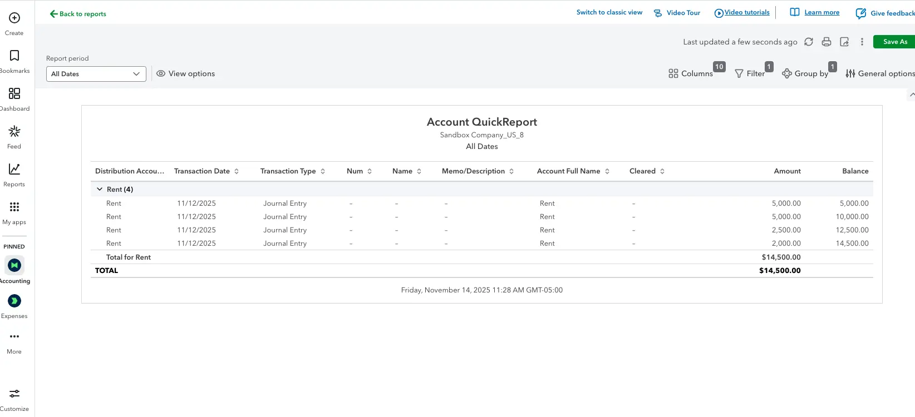Click the report timestamp footer text
This screenshot has height=417, width=915.
point(482,290)
